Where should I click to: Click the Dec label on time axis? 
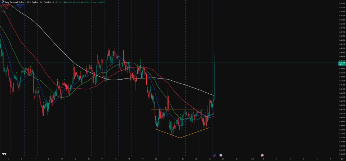click(252, 158)
